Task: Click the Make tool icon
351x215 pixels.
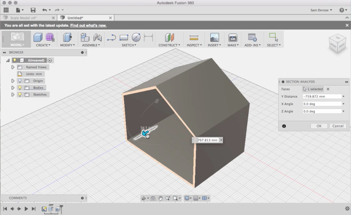Action: 232,37
